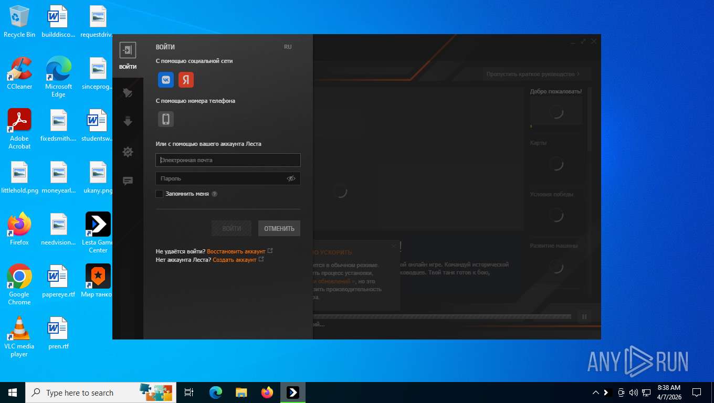Select the ukany.png desktop file
714x403 pixels.
pyautogui.click(x=98, y=177)
